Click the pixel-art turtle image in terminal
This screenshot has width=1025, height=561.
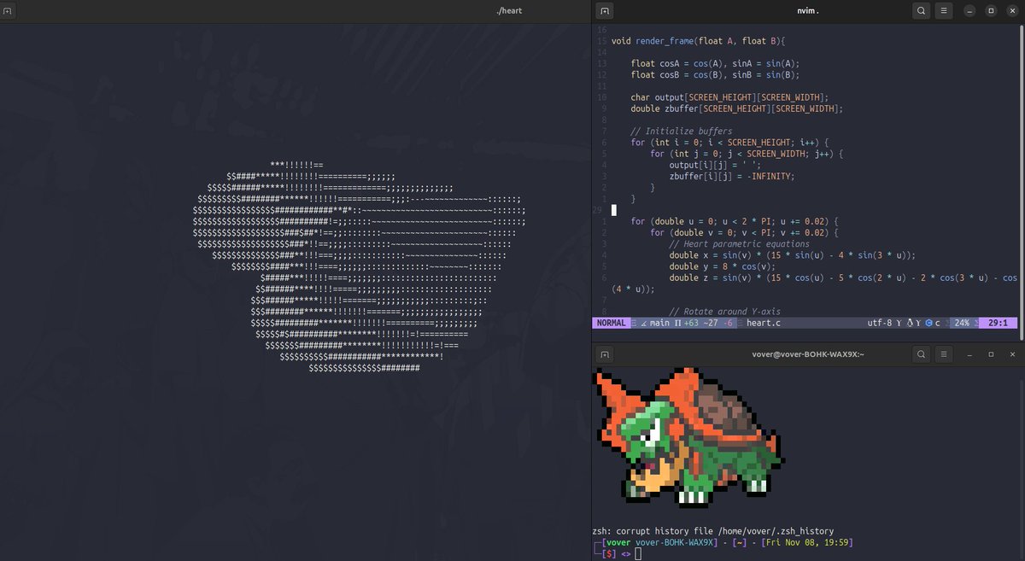point(688,438)
